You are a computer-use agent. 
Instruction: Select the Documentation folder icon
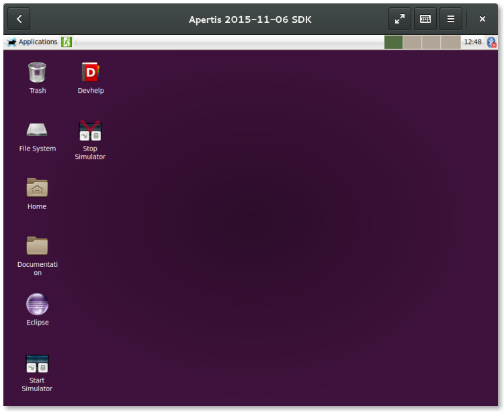tap(37, 246)
